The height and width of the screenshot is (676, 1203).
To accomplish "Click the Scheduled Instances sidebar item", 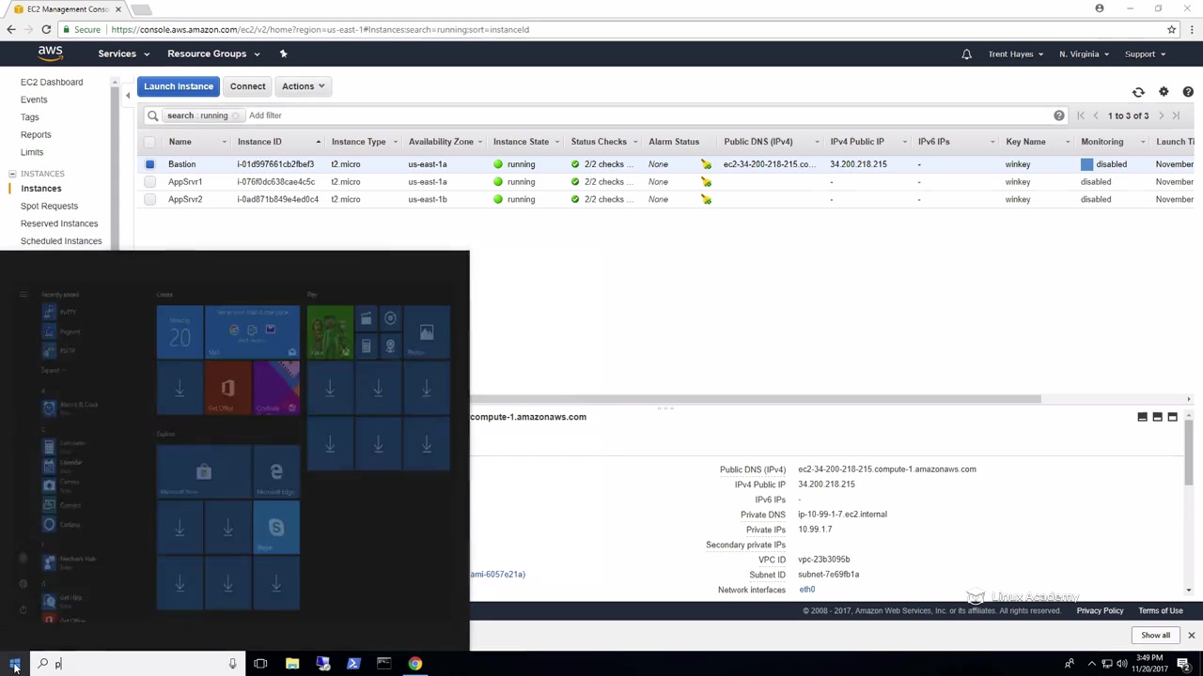I will [x=61, y=241].
